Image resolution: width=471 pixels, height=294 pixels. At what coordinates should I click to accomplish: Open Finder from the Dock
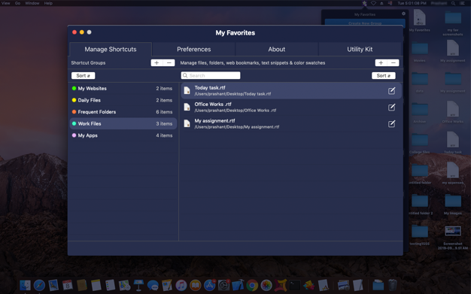pyautogui.click(x=26, y=285)
